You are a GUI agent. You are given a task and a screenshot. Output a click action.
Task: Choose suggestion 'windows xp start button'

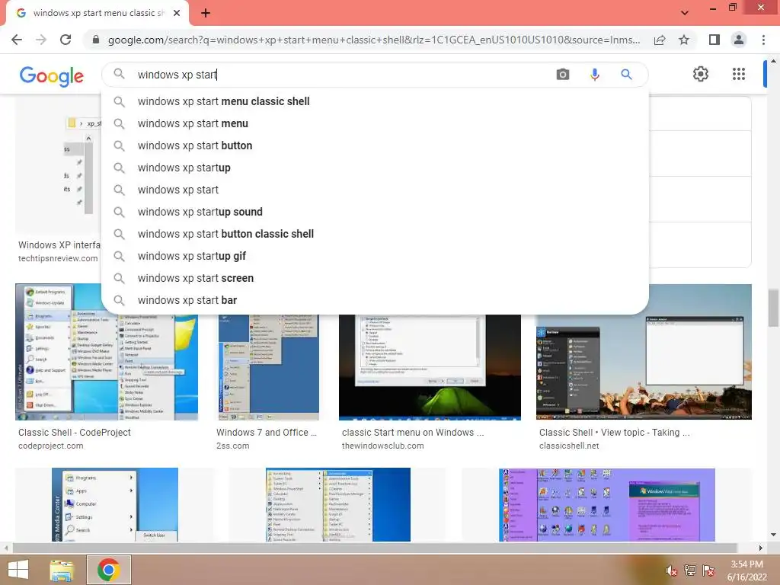point(375,145)
